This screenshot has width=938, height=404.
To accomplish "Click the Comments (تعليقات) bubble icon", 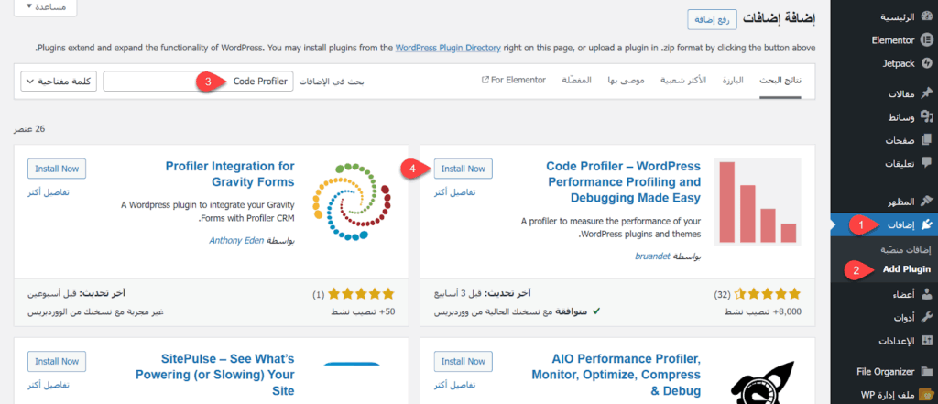I will click(926, 164).
